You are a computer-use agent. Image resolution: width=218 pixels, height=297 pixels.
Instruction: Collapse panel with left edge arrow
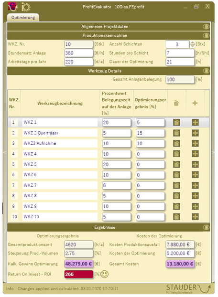pos(5,152)
